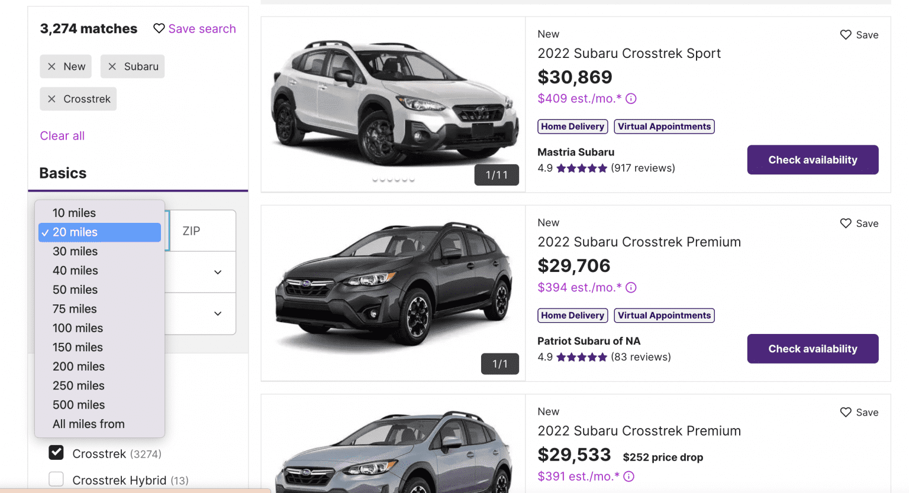The width and height of the screenshot is (909, 493).
Task: Open the info tooltip next to $394 est./mo
Action: pos(631,287)
